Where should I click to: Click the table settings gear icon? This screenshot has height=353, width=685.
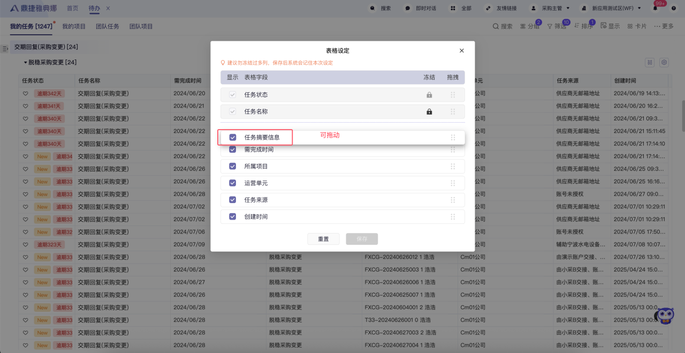tap(664, 63)
